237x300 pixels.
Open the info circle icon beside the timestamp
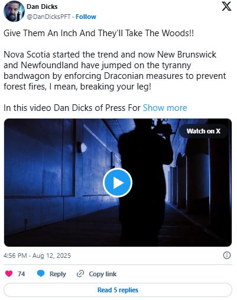[226, 256]
